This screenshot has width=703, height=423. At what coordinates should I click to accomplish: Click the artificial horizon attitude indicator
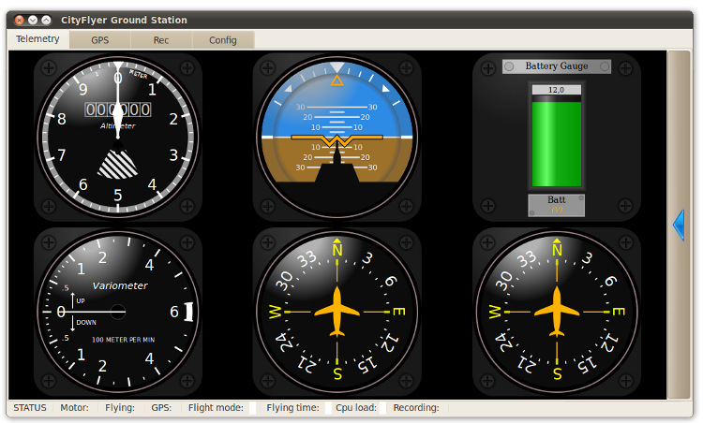(337, 137)
